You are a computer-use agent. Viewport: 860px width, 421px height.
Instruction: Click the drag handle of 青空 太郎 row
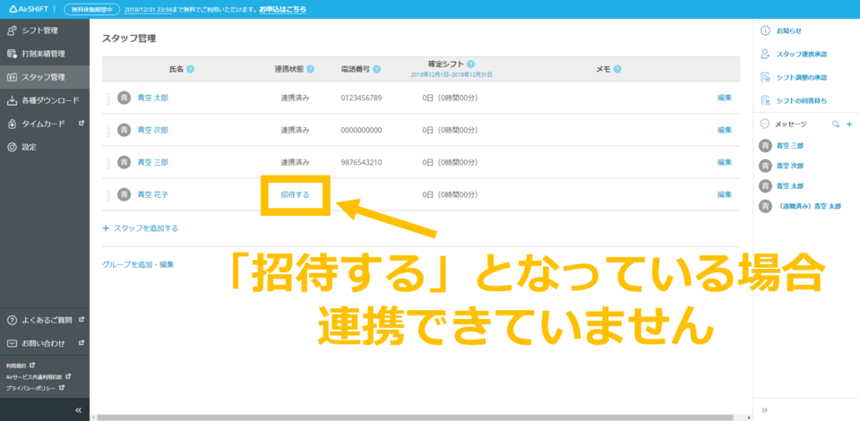[108, 99]
